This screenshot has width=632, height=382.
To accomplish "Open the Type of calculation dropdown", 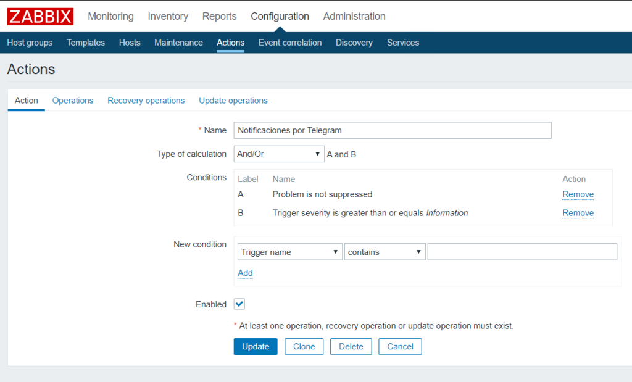I will 279,154.
